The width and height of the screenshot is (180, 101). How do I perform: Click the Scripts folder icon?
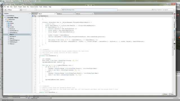(8, 21)
